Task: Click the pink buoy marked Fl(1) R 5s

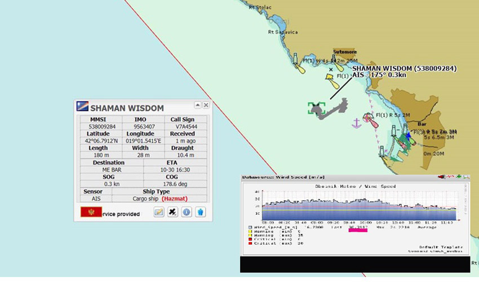Action: click(369, 117)
